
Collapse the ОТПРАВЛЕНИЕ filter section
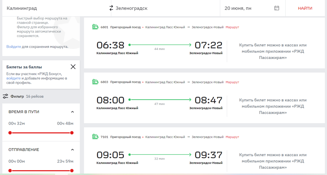(x=72, y=149)
